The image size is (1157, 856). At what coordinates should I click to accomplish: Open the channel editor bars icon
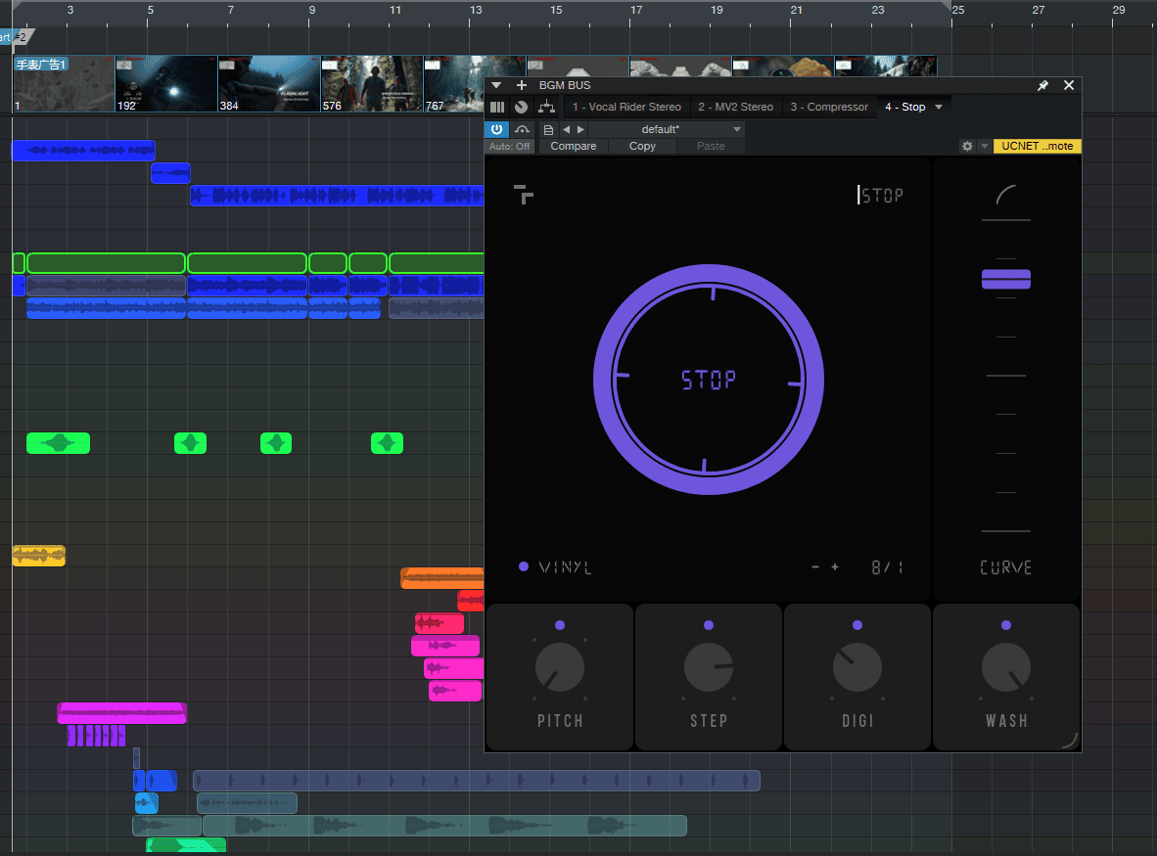tap(497, 107)
